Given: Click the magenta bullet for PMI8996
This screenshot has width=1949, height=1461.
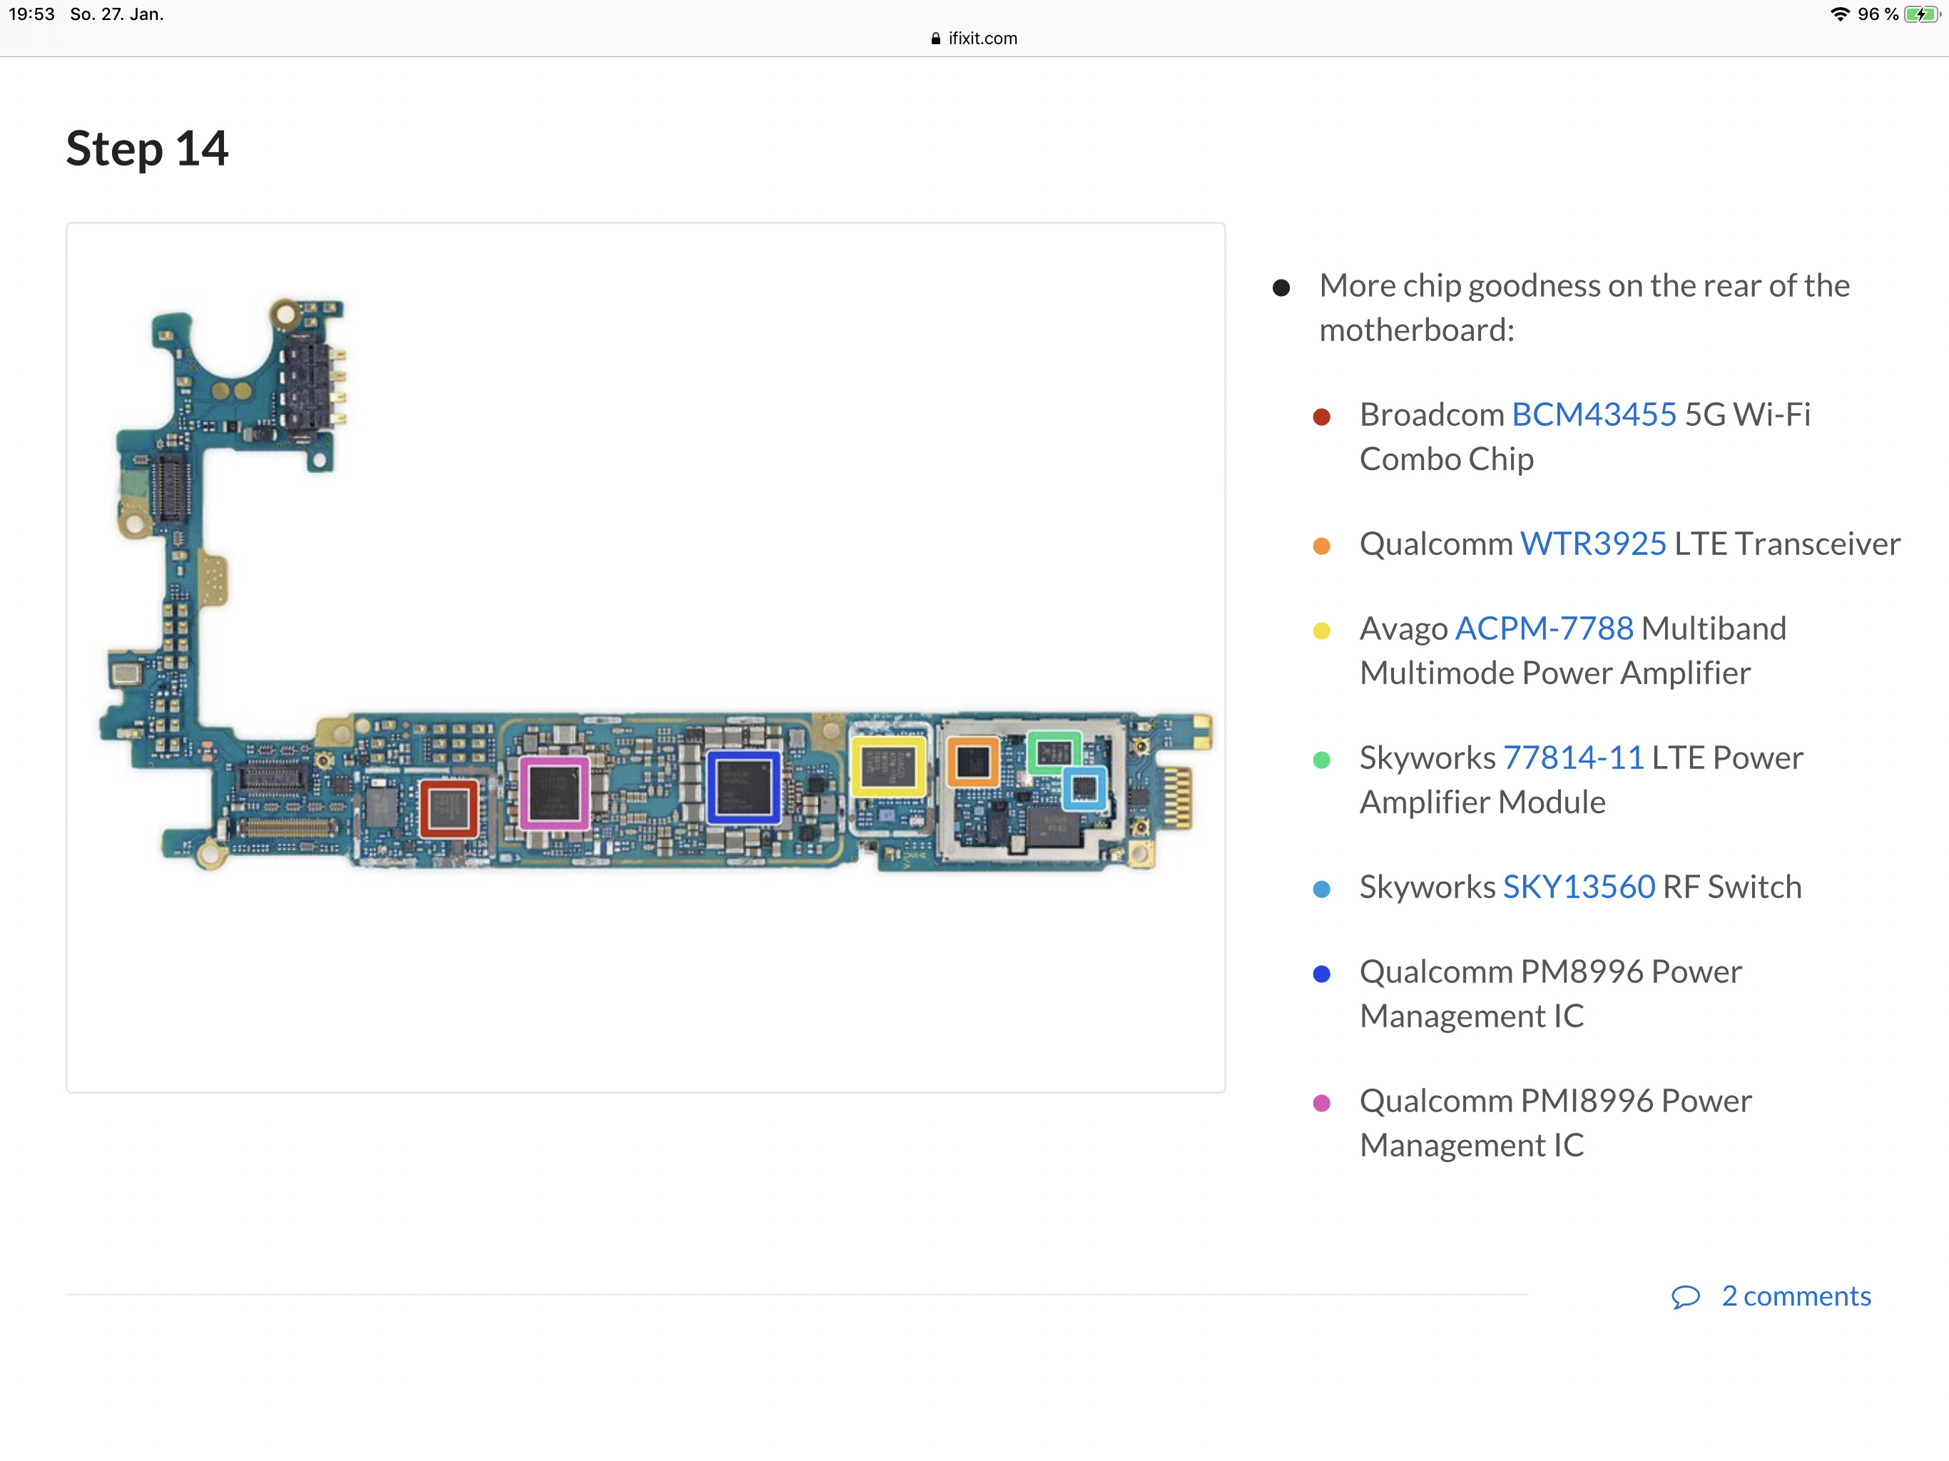Looking at the screenshot, I should point(1320,1103).
